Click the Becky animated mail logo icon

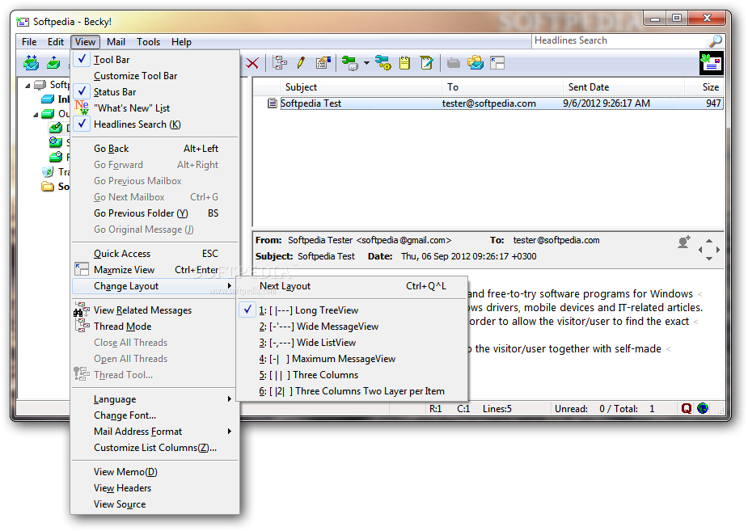[x=712, y=63]
